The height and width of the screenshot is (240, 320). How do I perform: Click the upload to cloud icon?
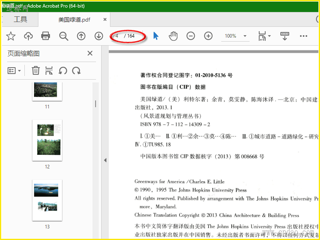28,36
